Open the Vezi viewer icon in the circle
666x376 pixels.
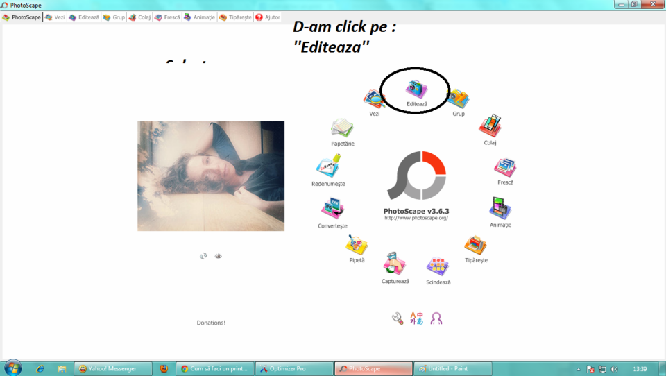pos(374,99)
